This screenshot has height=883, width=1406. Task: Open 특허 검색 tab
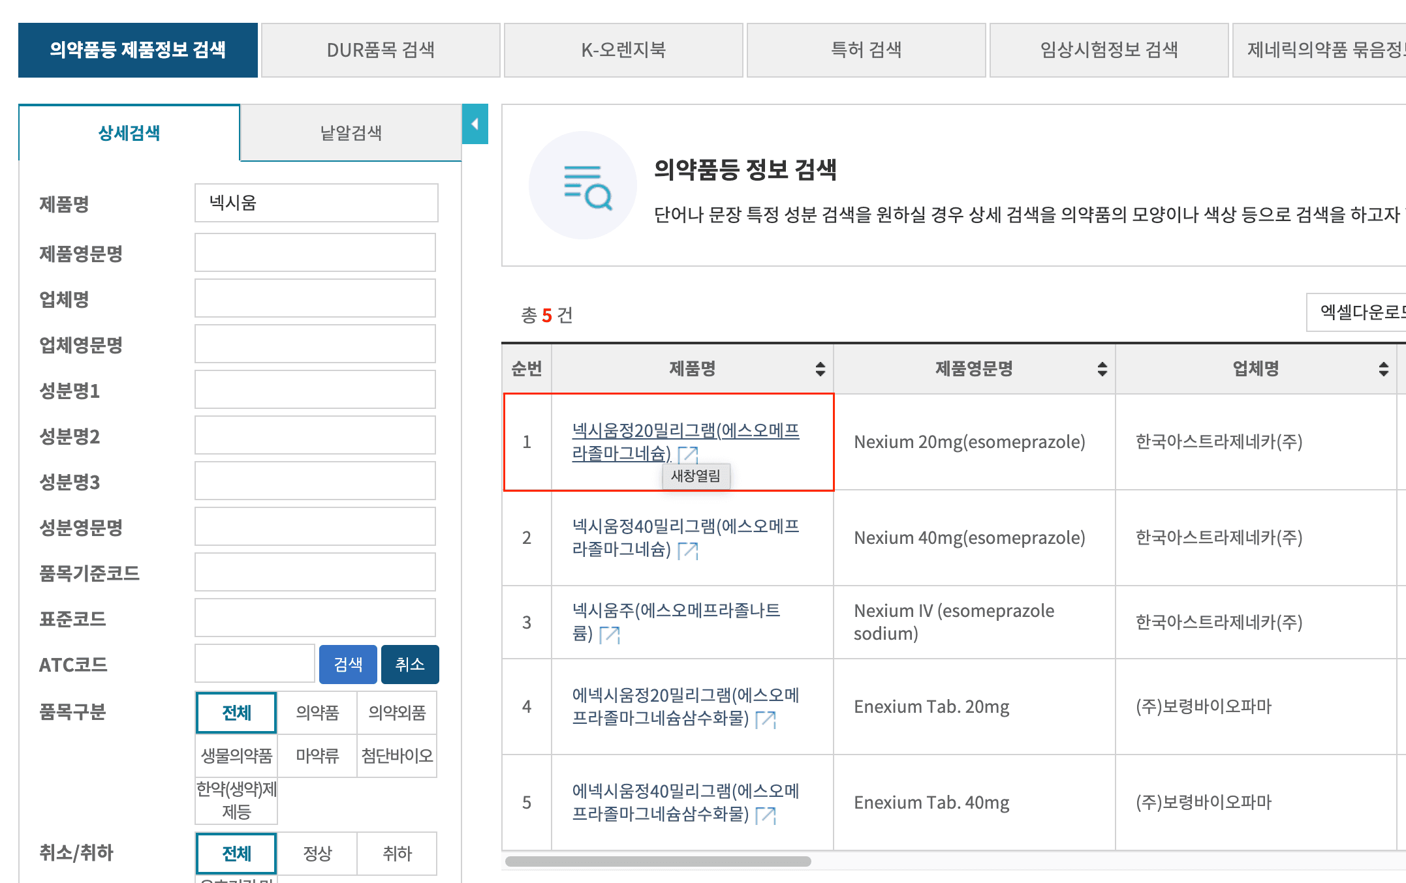click(866, 50)
